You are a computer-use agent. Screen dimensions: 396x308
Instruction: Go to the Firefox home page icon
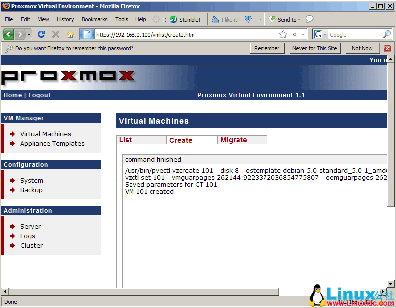[x=70, y=34]
